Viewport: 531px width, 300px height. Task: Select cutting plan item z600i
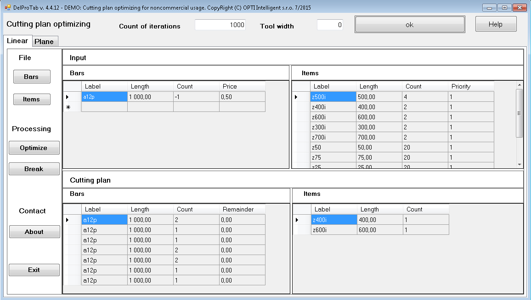pyautogui.click(x=334, y=230)
